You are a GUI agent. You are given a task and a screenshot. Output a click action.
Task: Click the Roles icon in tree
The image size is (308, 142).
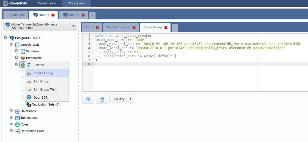pyautogui.click(x=17, y=124)
